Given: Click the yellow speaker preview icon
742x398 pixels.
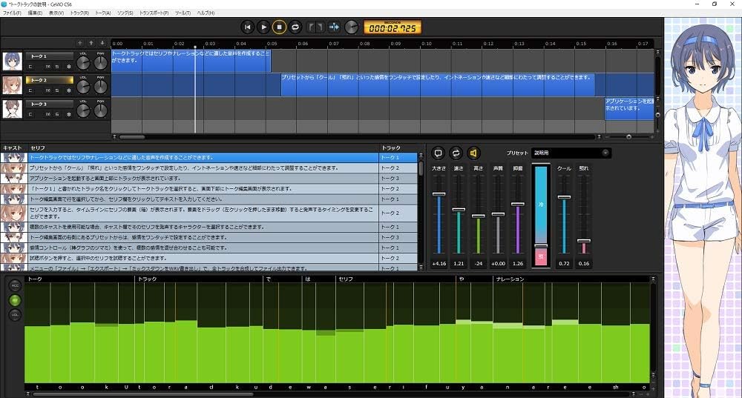Looking at the screenshot, I should pyautogui.click(x=473, y=153).
